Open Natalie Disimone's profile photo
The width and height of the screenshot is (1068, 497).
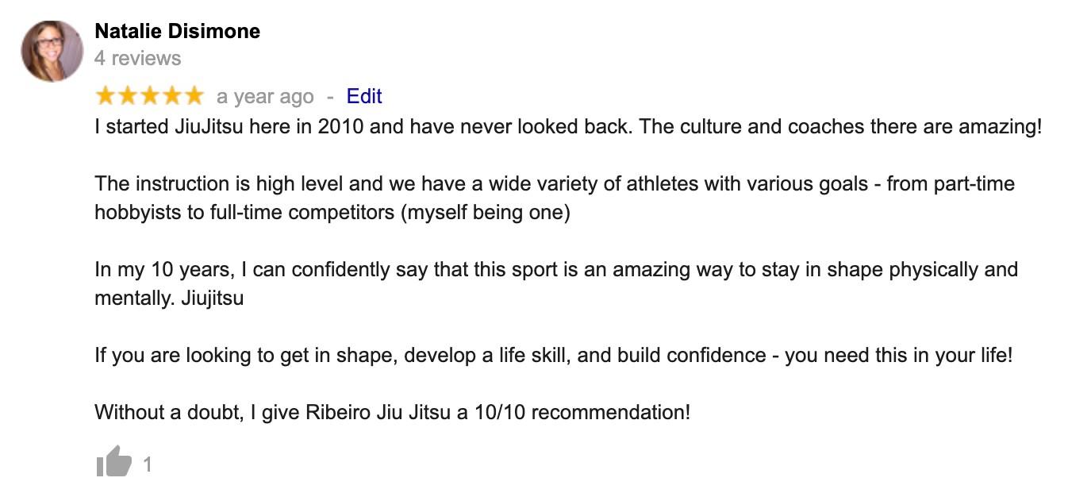pos(52,52)
